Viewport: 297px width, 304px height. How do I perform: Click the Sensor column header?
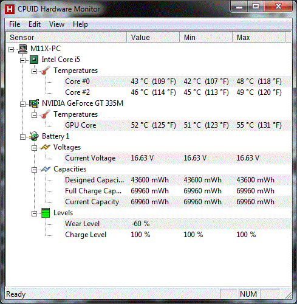(x=66, y=37)
